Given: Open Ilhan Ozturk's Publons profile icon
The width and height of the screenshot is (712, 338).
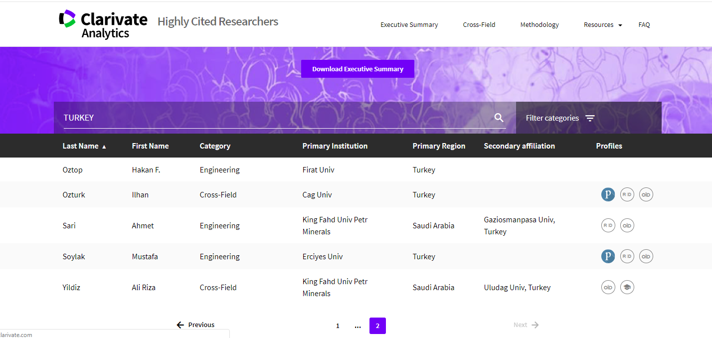Looking at the screenshot, I should pyautogui.click(x=608, y=194).
